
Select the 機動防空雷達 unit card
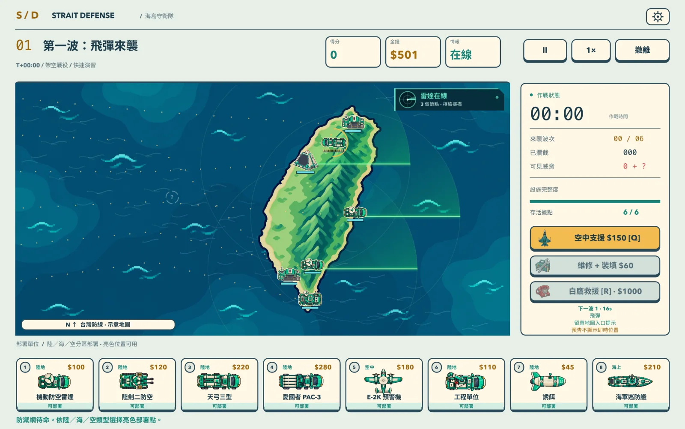tap(55, 384)
